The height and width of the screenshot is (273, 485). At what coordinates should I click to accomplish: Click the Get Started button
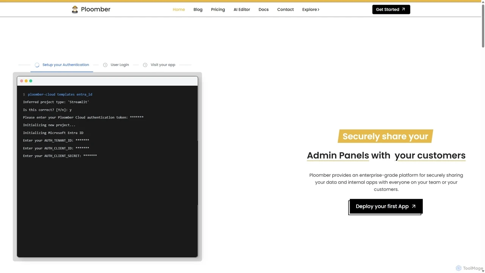pos(391,9)
